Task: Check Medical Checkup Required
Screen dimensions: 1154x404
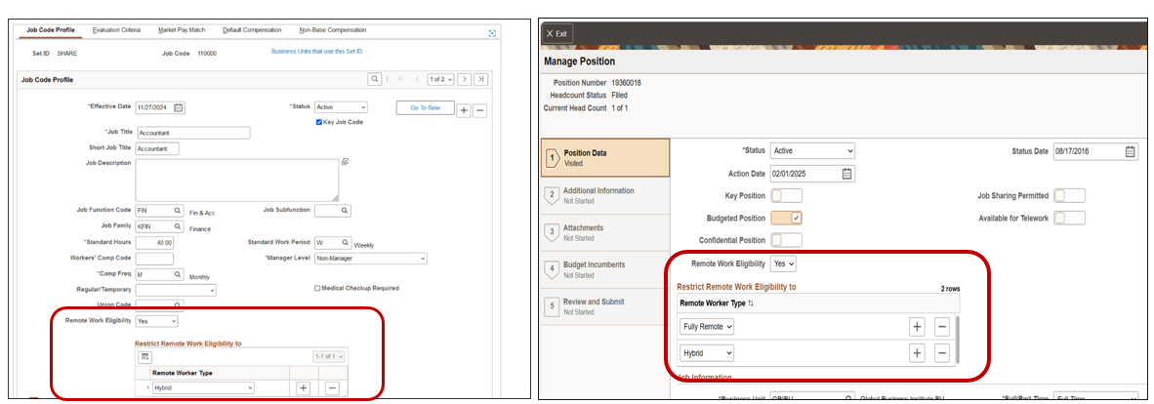Action: 317,288
